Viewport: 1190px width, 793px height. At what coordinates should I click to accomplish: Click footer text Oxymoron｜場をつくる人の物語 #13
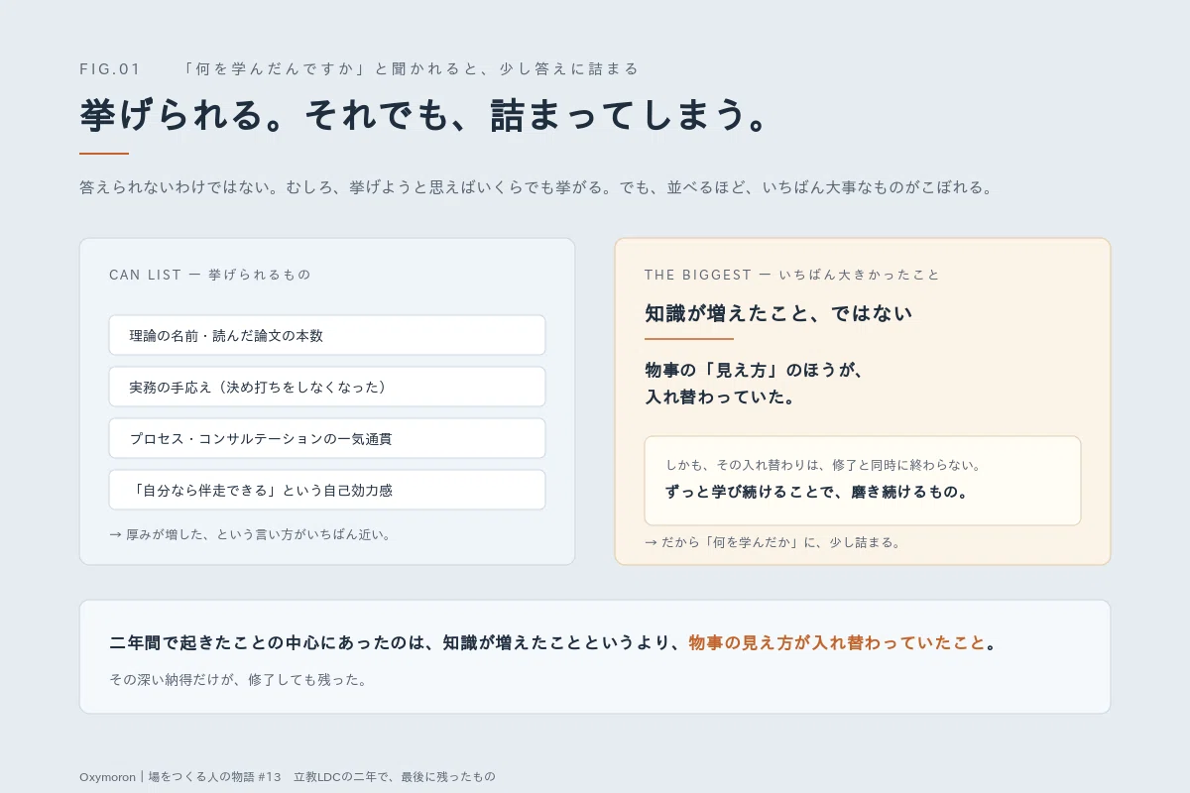[180, 777]
